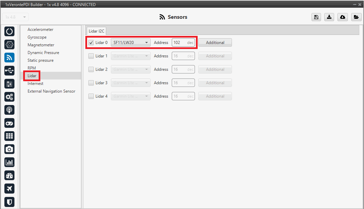Select Magnetometer in the sensors list
Screen dimensions: 364x209
(x=41, y=45)
